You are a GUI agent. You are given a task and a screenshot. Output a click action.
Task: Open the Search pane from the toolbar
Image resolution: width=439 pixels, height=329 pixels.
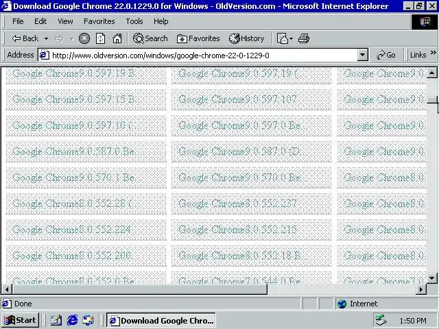point(150,38)
